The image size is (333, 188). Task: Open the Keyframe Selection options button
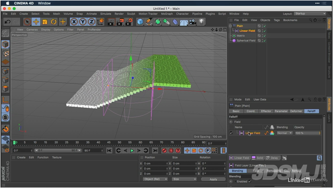coord(178,151)
